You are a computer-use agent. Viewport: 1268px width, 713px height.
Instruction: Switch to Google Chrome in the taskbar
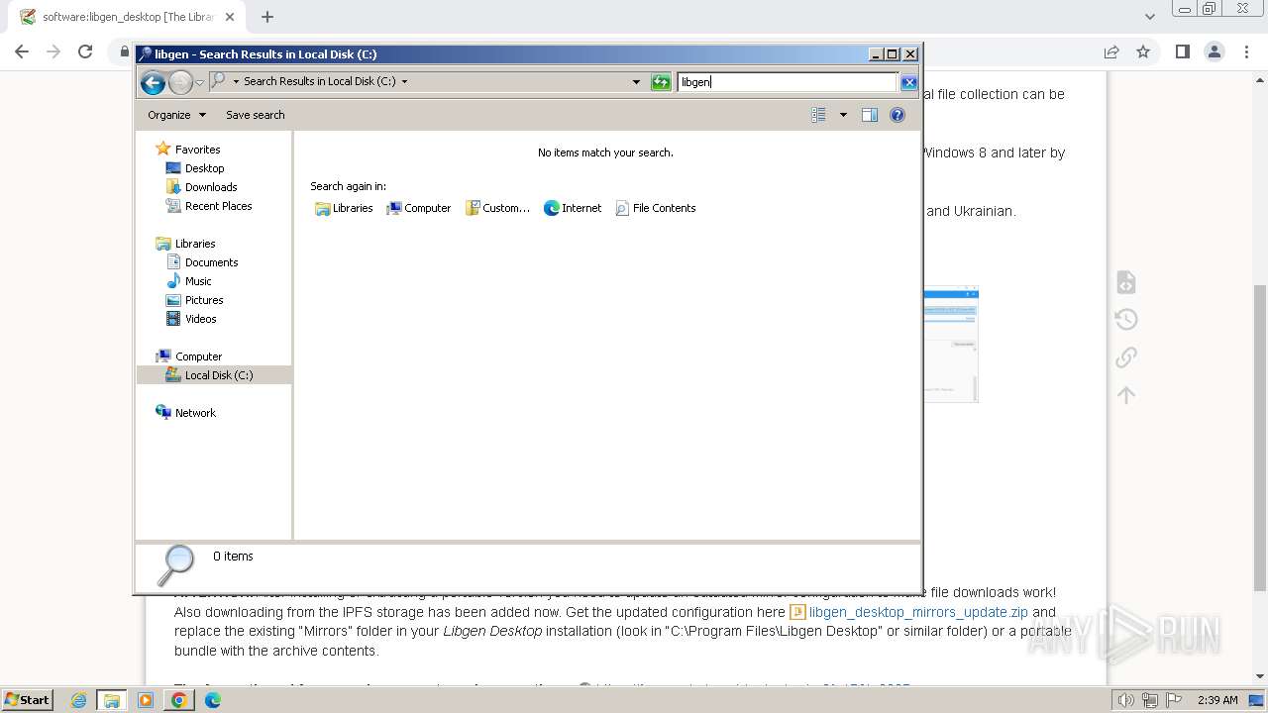coord(178,700)
